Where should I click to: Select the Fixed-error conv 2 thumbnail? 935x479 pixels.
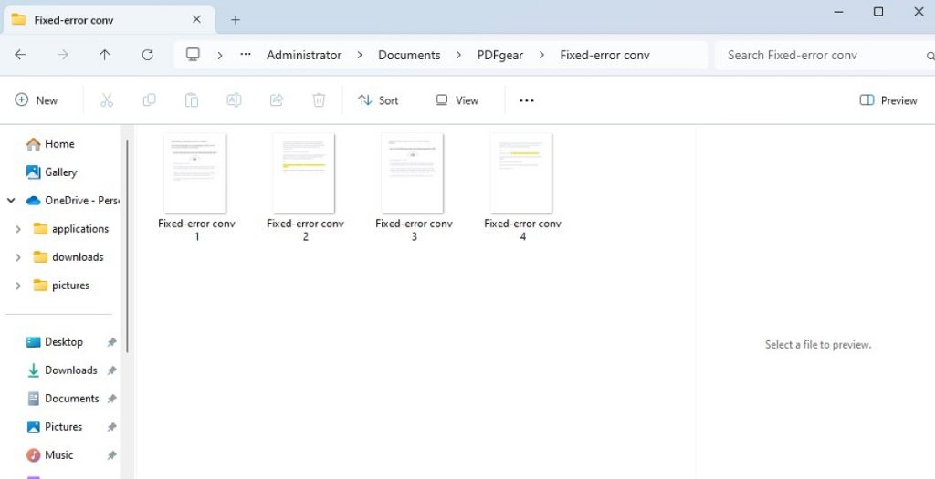pyautogui.click(x=304, y=173)
